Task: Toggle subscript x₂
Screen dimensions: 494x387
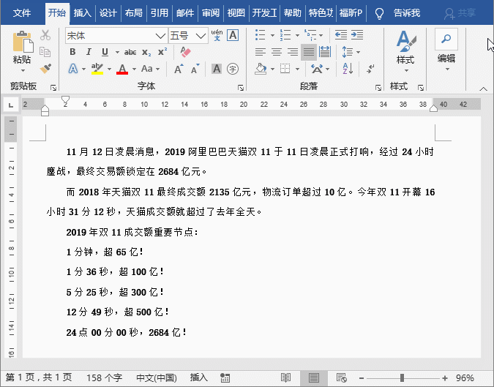Action: [x=146, y=52]
